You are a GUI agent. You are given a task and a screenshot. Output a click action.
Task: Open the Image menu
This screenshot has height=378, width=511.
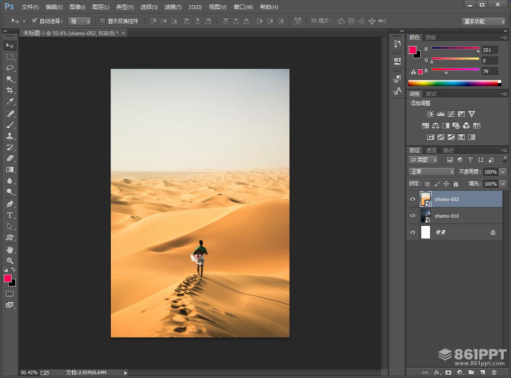click(77, 7)
